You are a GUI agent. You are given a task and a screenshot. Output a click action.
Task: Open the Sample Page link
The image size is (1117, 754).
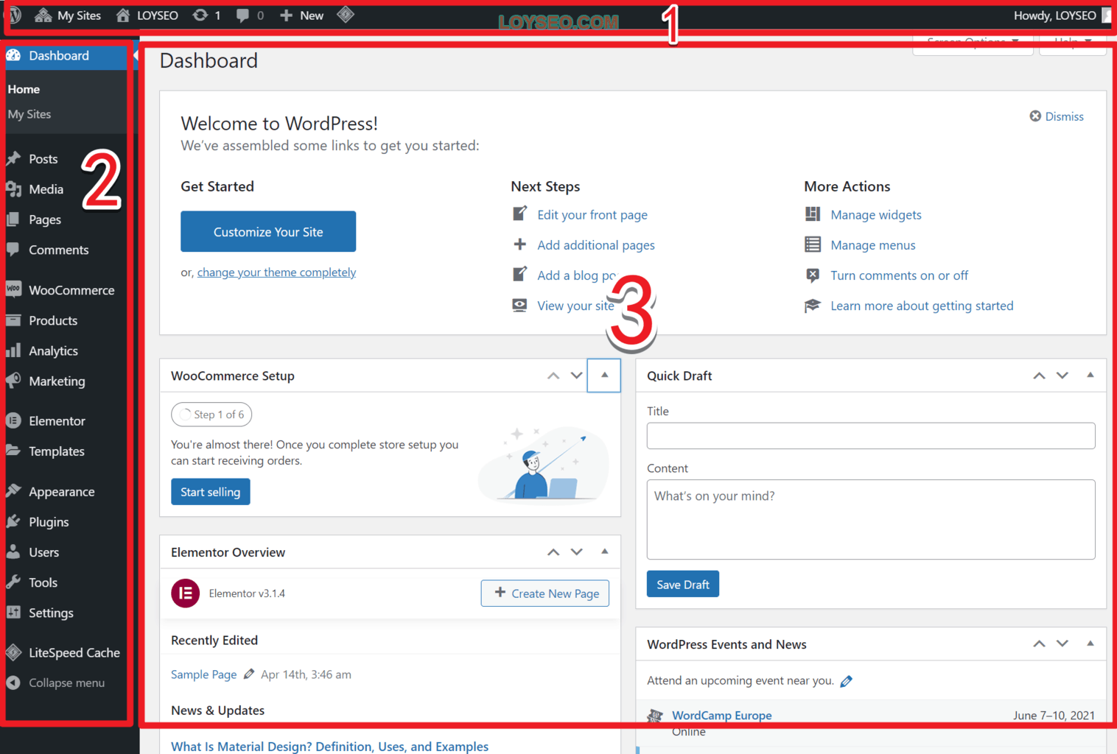point(204,674)
